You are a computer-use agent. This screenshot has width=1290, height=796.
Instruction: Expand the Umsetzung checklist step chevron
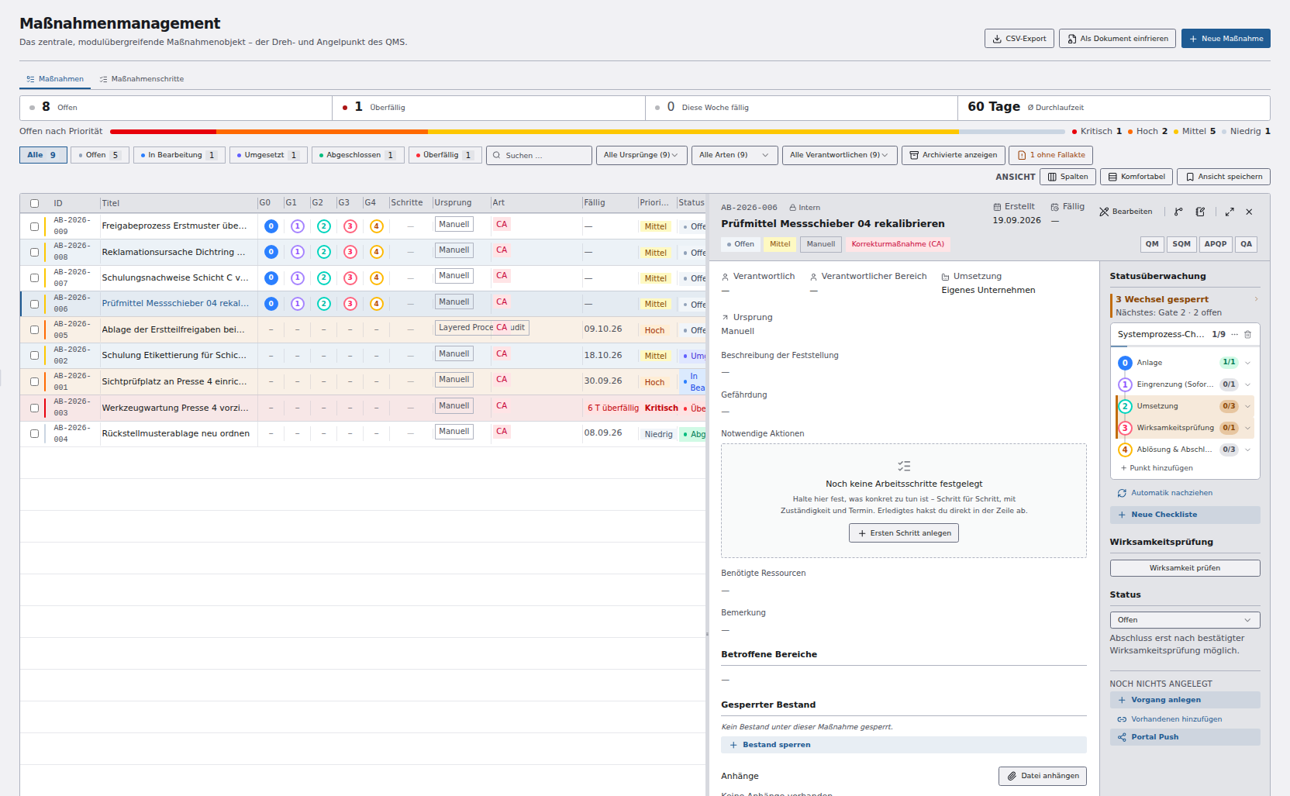pyautogui.click(x=1247, y=406)
